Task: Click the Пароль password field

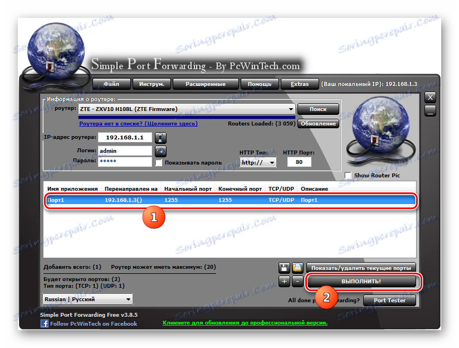Action: click(125, 161)
